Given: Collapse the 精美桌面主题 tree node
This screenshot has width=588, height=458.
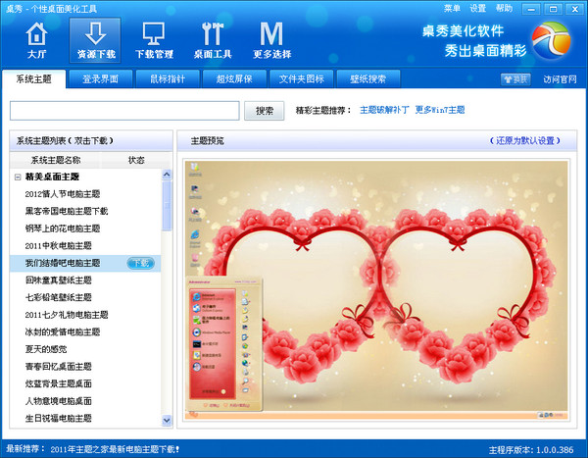Looking at the screenshot, I should coord(18,177).
